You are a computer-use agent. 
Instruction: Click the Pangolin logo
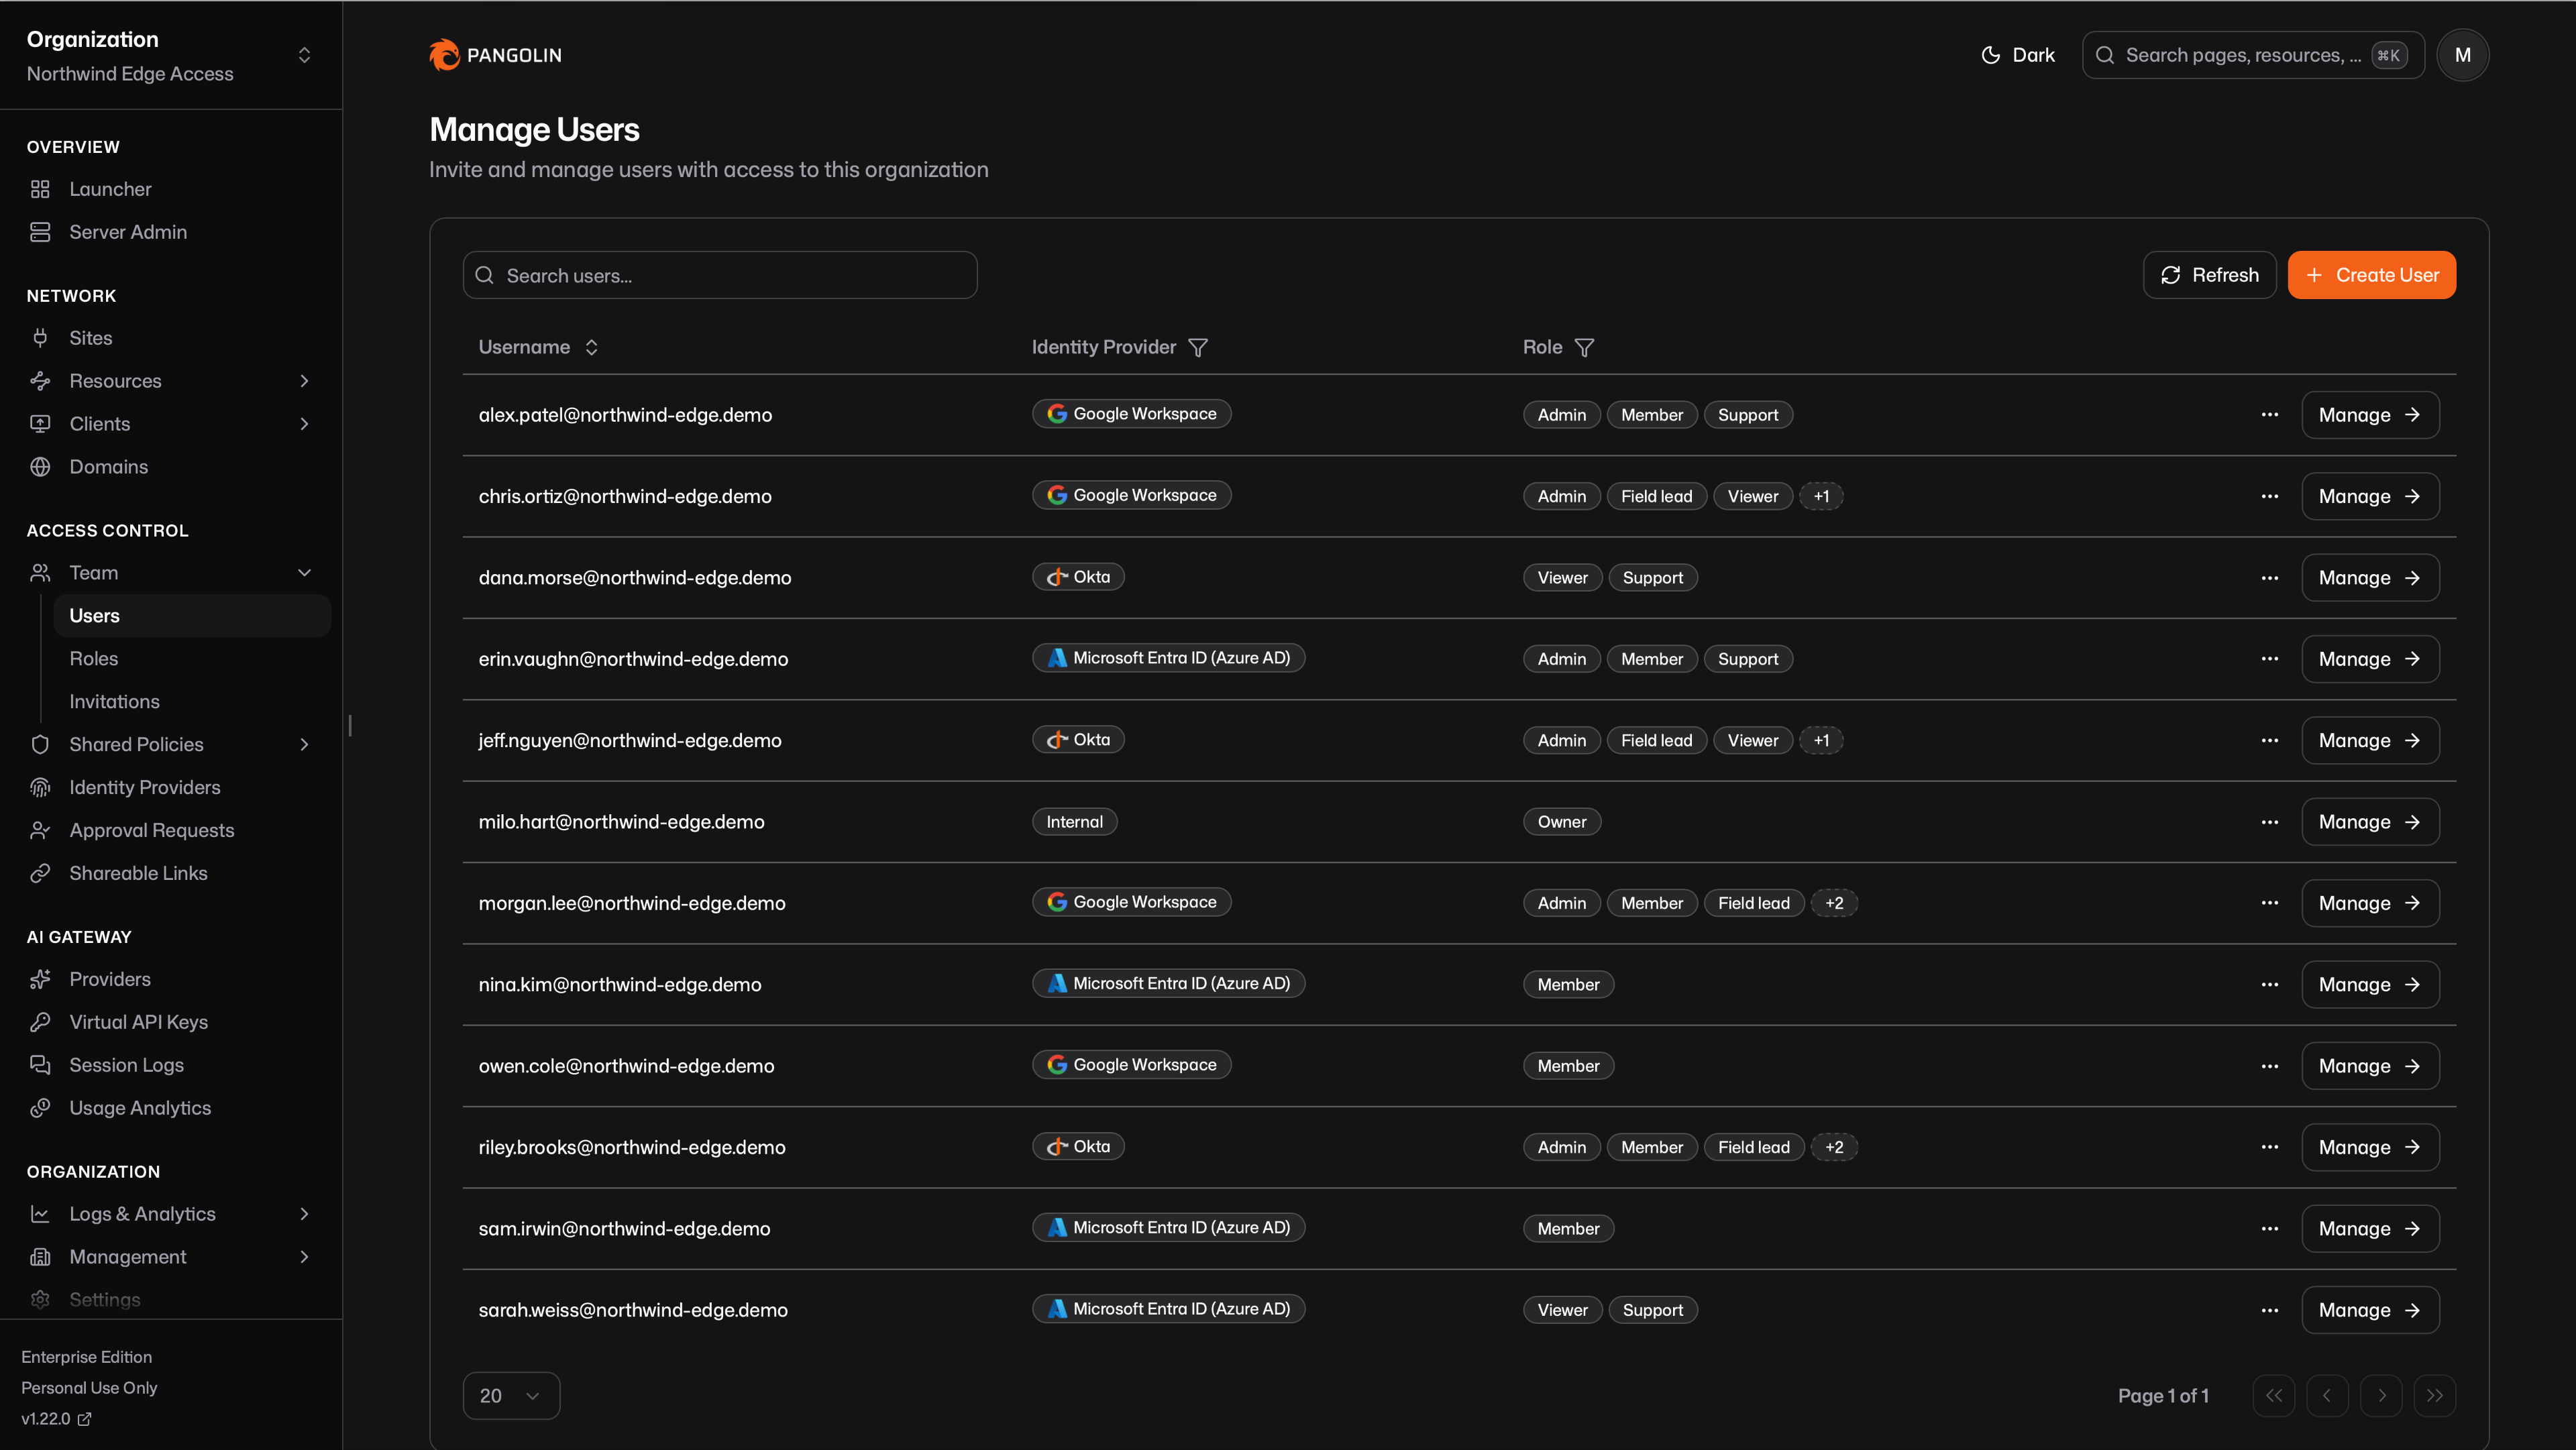point(495,55)
